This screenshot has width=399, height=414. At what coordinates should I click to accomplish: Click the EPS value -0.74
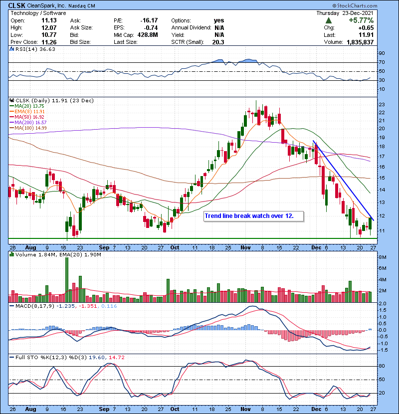[x=151, y=28]
